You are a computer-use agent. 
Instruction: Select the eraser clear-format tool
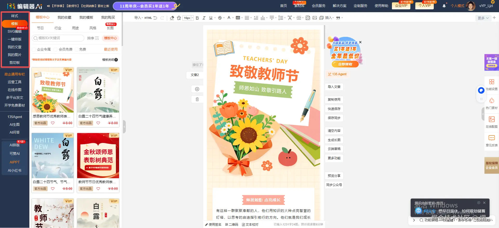(x=172, y=18)
